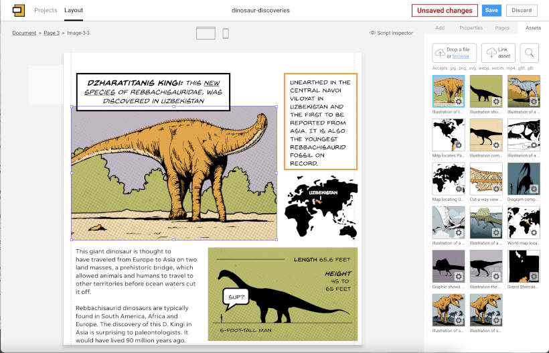Image resolution: width=549 pixels, height=353 pixels.
Task: Switch to the Pages panel tab
Action: 501,27
